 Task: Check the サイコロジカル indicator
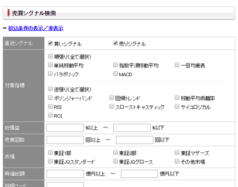177,107
